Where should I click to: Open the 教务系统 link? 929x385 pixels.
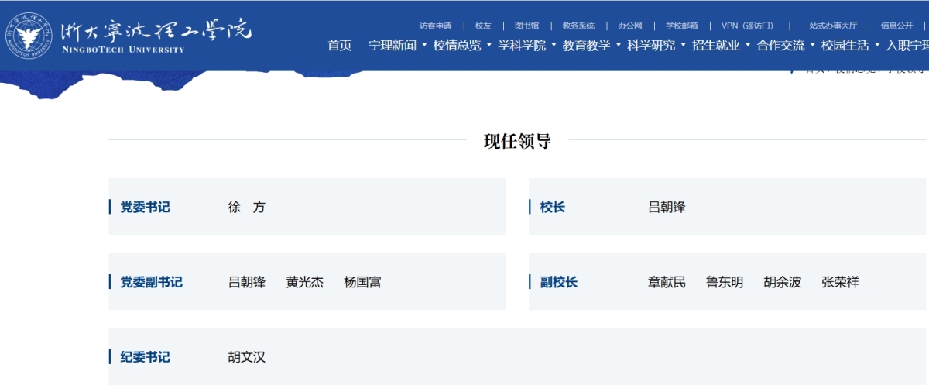pyautogui.click(x=578, y=26)
